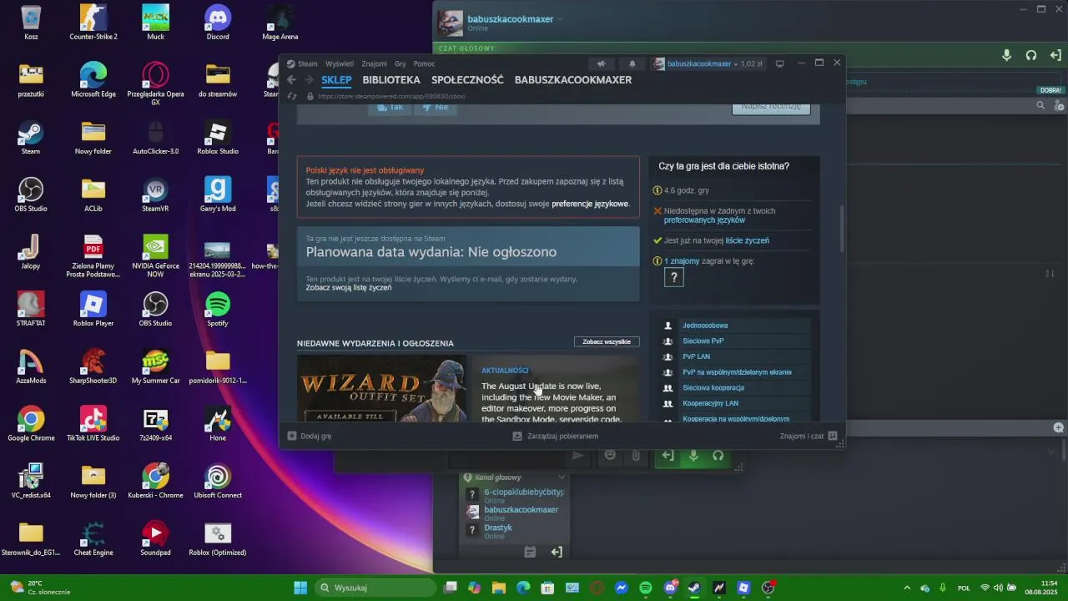This screenshot has height=601, width=1068.
Task: Toggle the green headphones button in chat window
Action: click(718, 456)
